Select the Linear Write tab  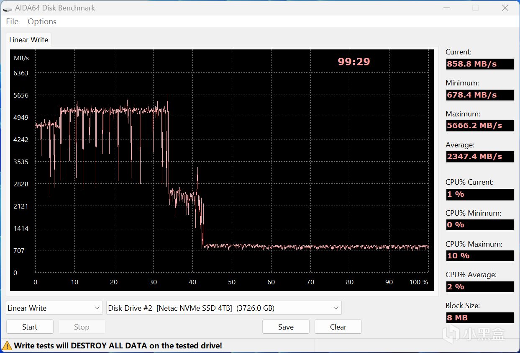pos(28,40)
